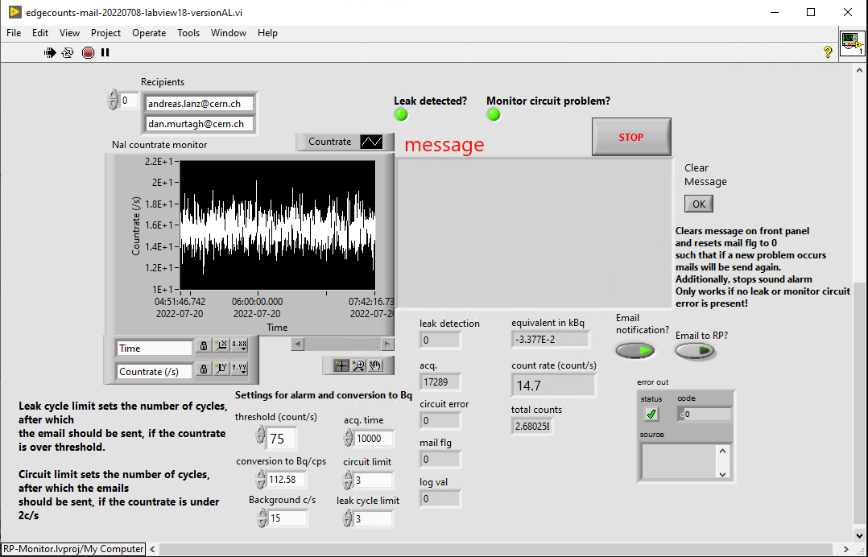Open the Tools menu
The image size is (868, 557).
(188, 33)
